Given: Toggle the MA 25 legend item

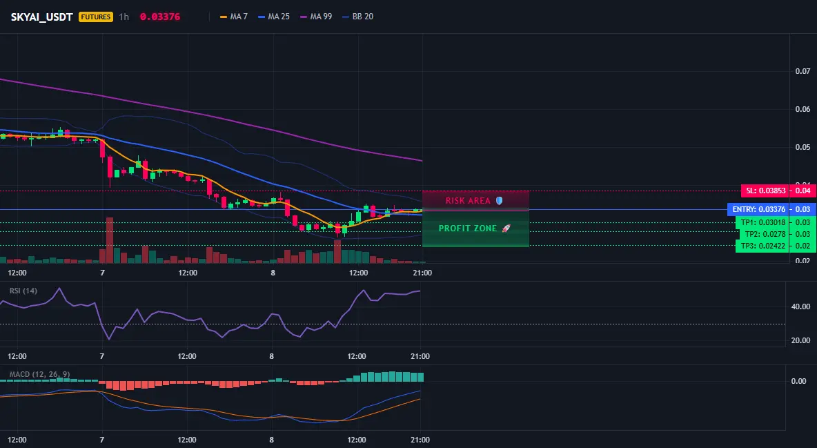Looking at the screenshot, I should tap(274, 17).
